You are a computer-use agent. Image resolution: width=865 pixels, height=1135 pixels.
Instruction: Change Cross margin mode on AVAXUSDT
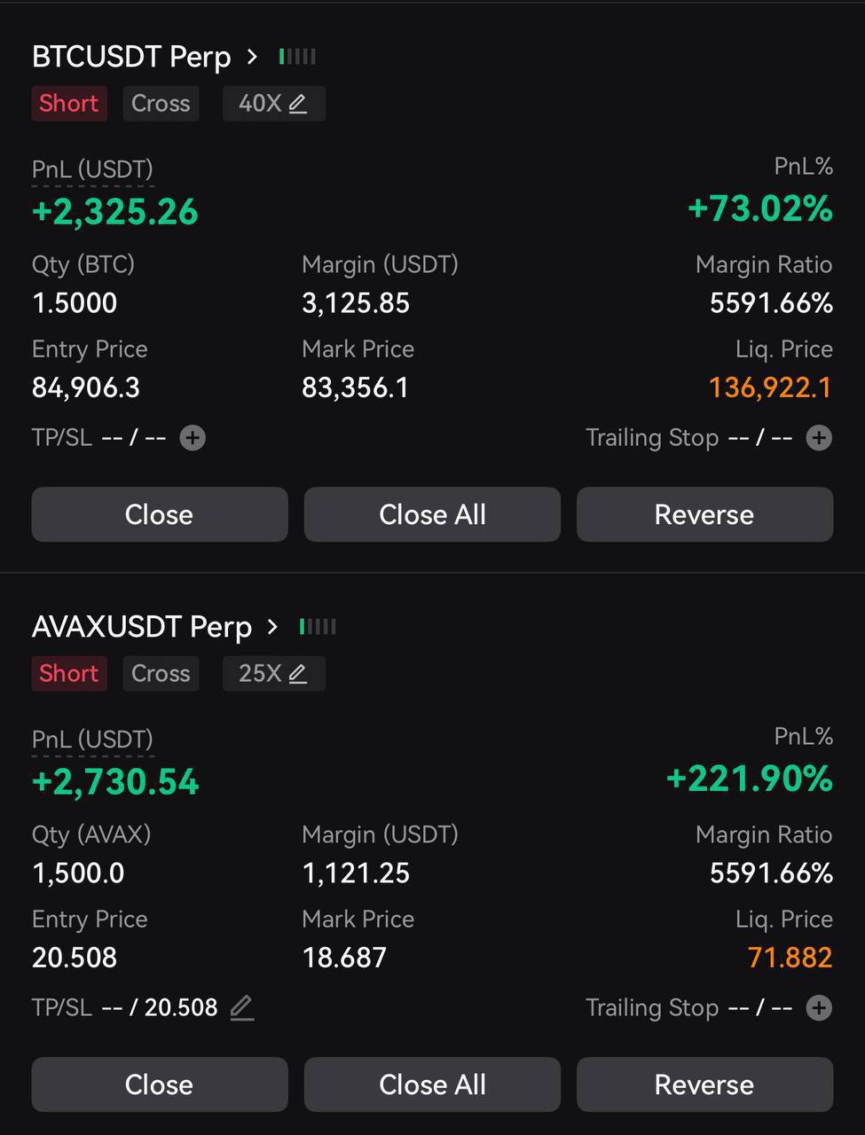161,674
